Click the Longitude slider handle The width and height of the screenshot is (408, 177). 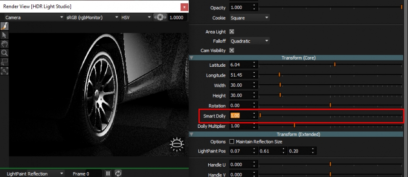[279, 74]
